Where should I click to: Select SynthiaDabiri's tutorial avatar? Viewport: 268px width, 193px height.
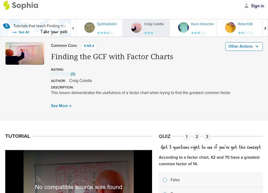[89, 27]
